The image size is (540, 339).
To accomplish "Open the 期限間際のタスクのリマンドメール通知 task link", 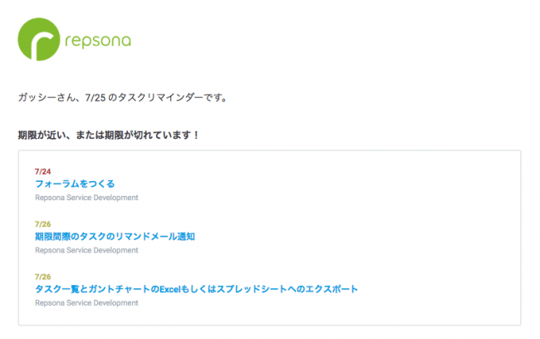I will coord(115,237).
